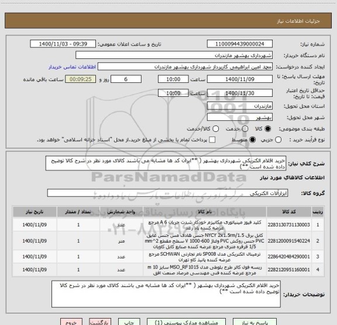This screenshot has height=325, width=337.
Task: Select the کالا/خدمت radio button
Action: (215, 129)
